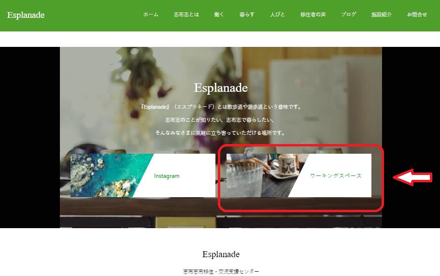
Task: Open the 志布志とは menu item
Action: 186,15
